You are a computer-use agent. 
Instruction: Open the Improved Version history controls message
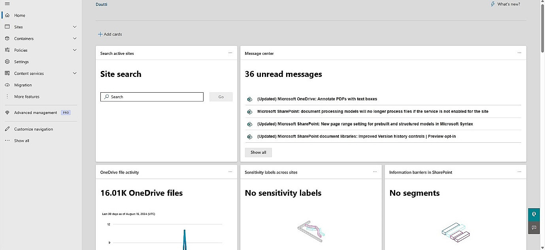pos(356,136)
